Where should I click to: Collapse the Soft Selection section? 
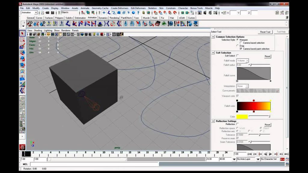213,53
